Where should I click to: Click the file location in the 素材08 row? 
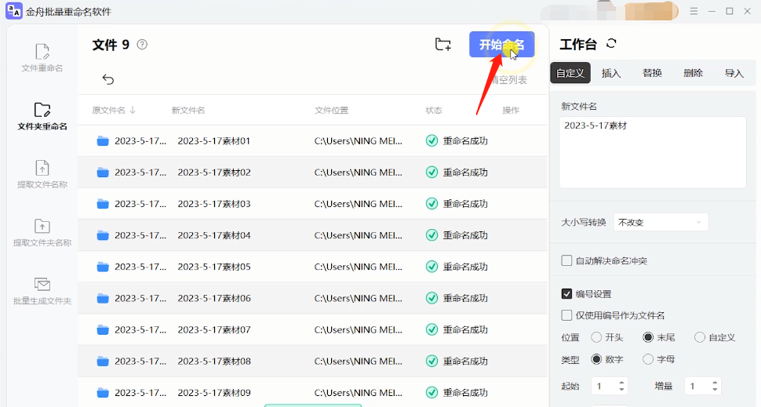pos(359,361)
